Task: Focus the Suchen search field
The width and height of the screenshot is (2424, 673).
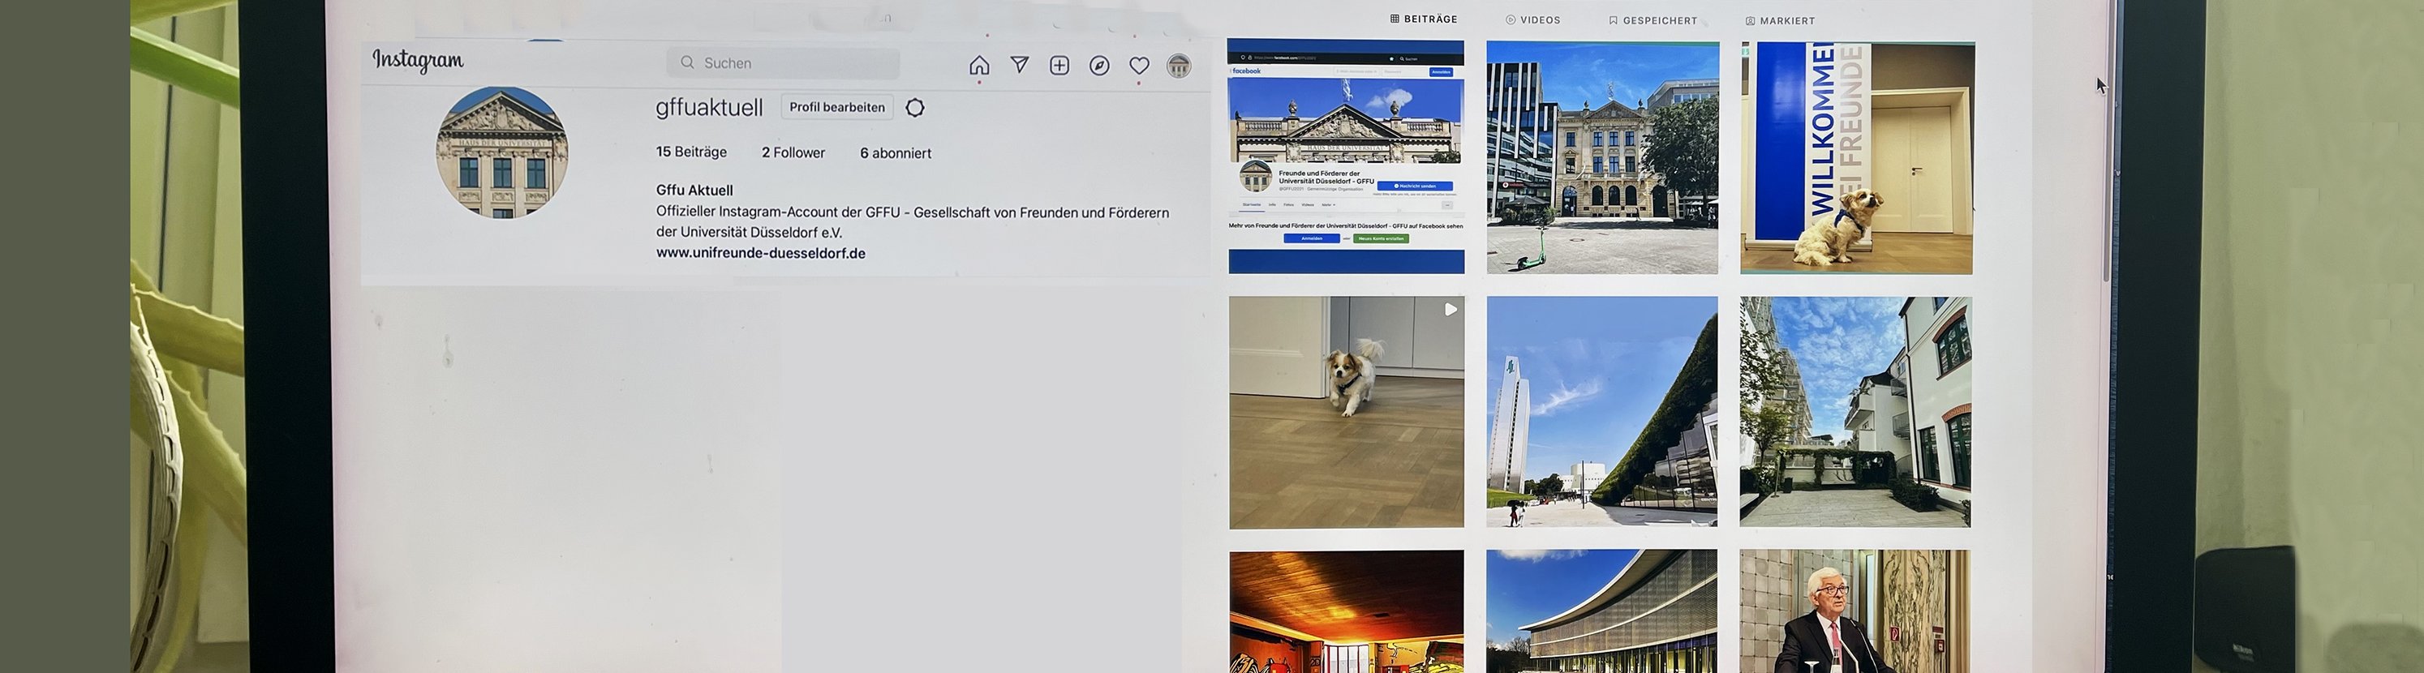Action: click(x=783, y=63)
